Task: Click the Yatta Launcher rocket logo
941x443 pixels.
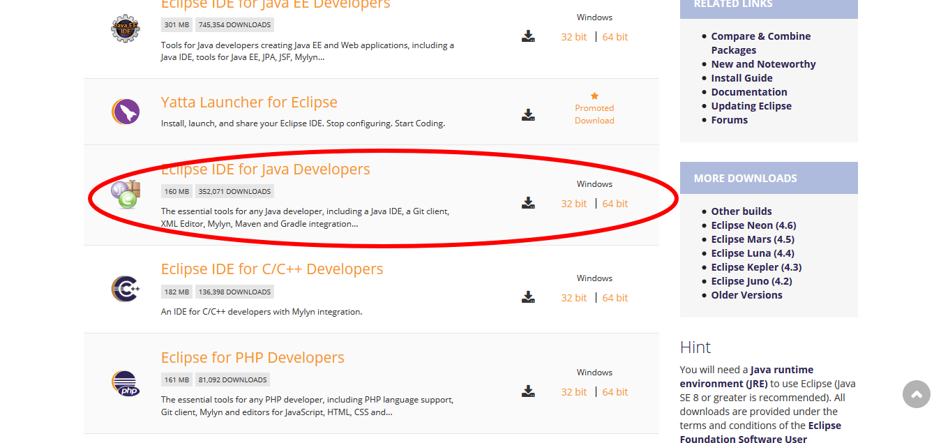Action: tap(126, 112)
